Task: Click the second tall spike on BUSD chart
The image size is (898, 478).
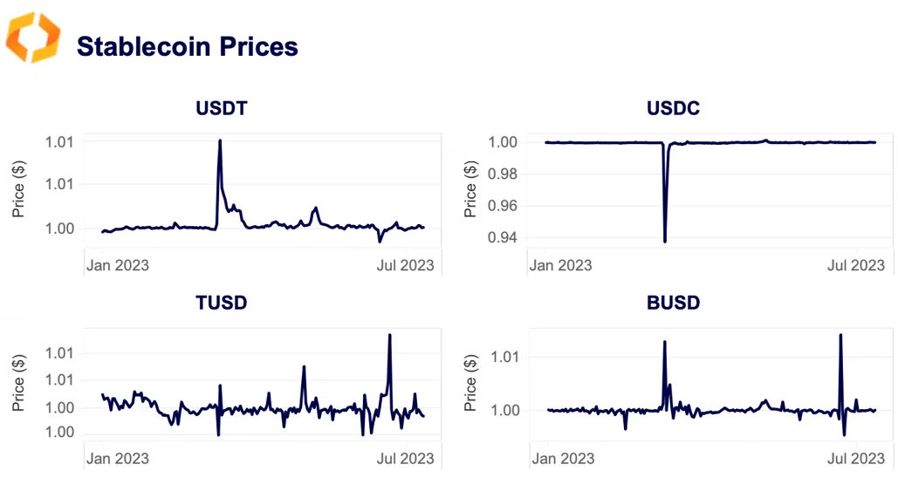Action: [840, 335]
